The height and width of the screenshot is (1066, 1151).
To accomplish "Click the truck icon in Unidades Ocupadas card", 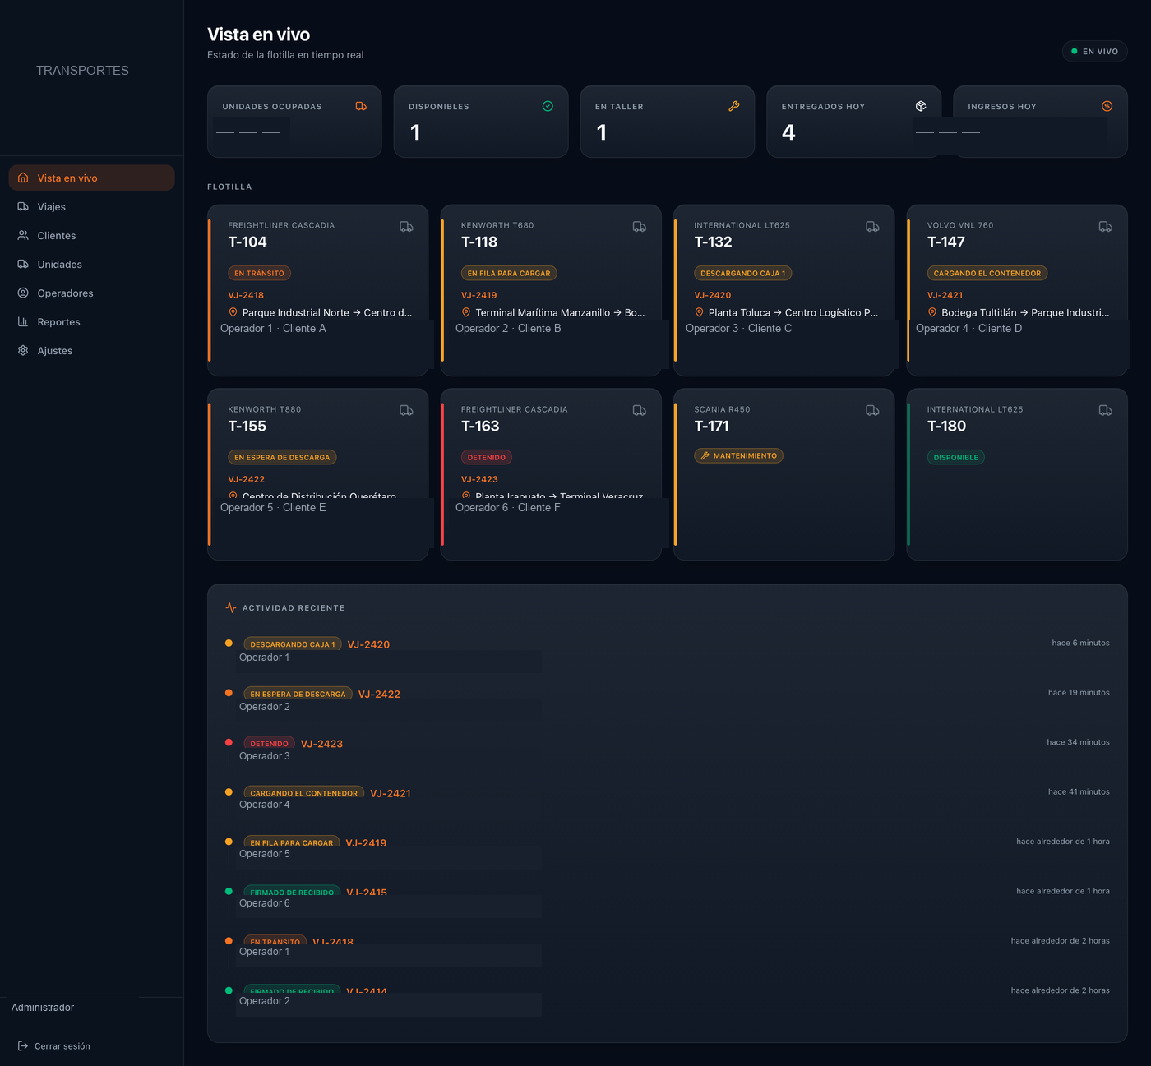I will [361, 106].
